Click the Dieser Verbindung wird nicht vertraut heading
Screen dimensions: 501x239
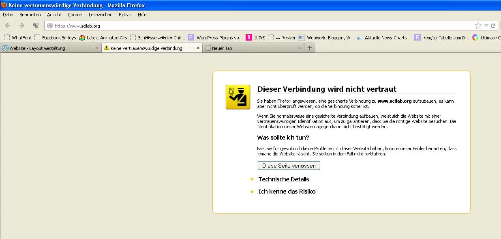pos(327,89)
